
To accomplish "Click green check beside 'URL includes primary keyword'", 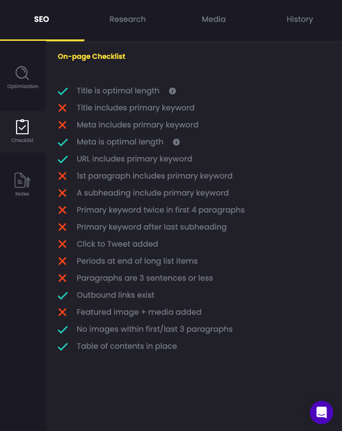I will tap(63, 159).
